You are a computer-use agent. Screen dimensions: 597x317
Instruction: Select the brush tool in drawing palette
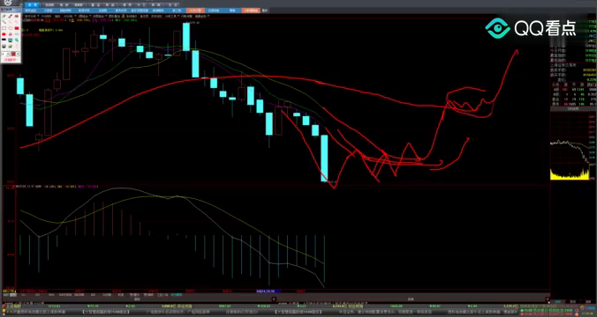(x=11, y=17)
